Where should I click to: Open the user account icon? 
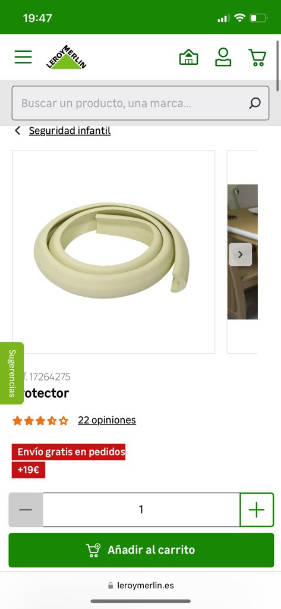point(223,57)
